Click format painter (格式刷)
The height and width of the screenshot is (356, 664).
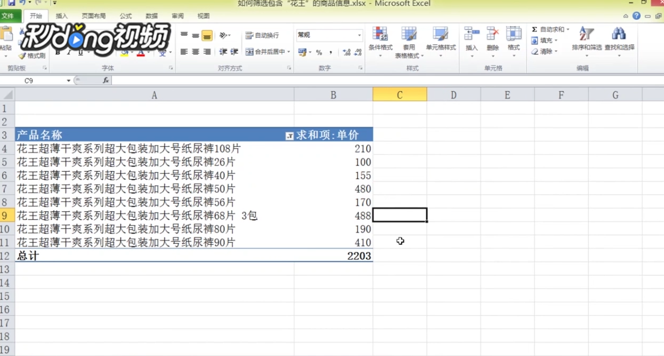tap(32, 56)
